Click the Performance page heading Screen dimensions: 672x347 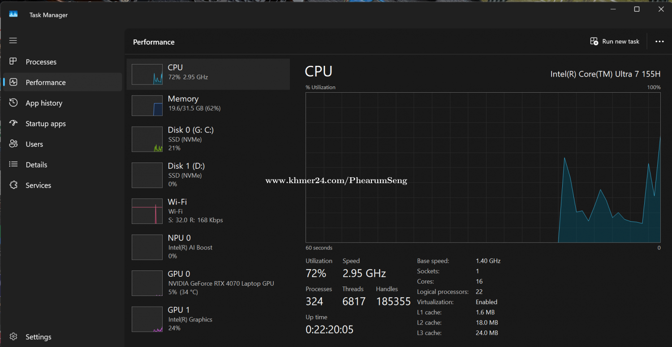click(154, 42)
